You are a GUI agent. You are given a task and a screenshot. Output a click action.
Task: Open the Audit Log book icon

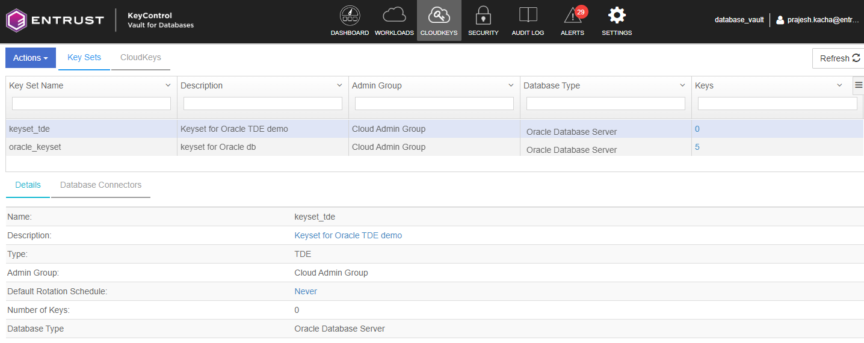[528, 16]
